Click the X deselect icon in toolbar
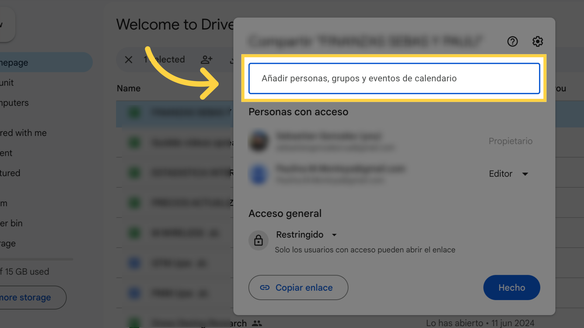This screenshot has width=584, height=328. tap(128, 59)
